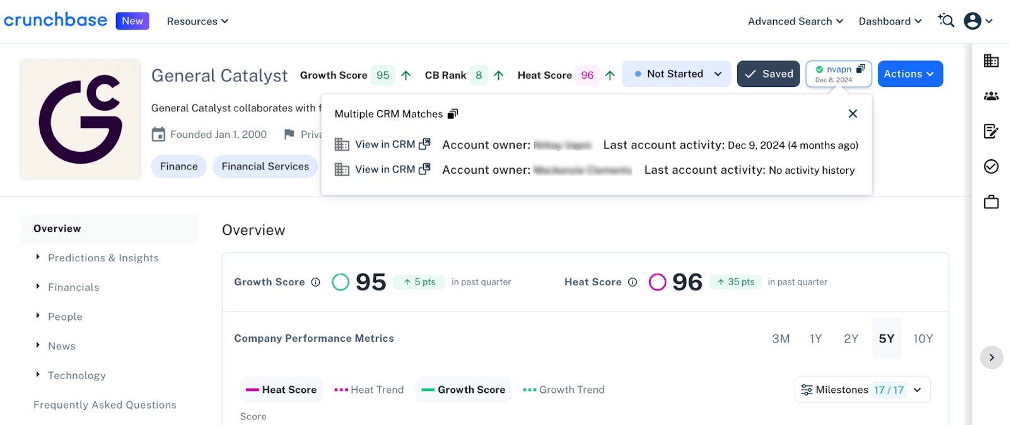Click the New badge next to logo
The width and height of the screenshot is (1009, 425).
pos(132,21)
